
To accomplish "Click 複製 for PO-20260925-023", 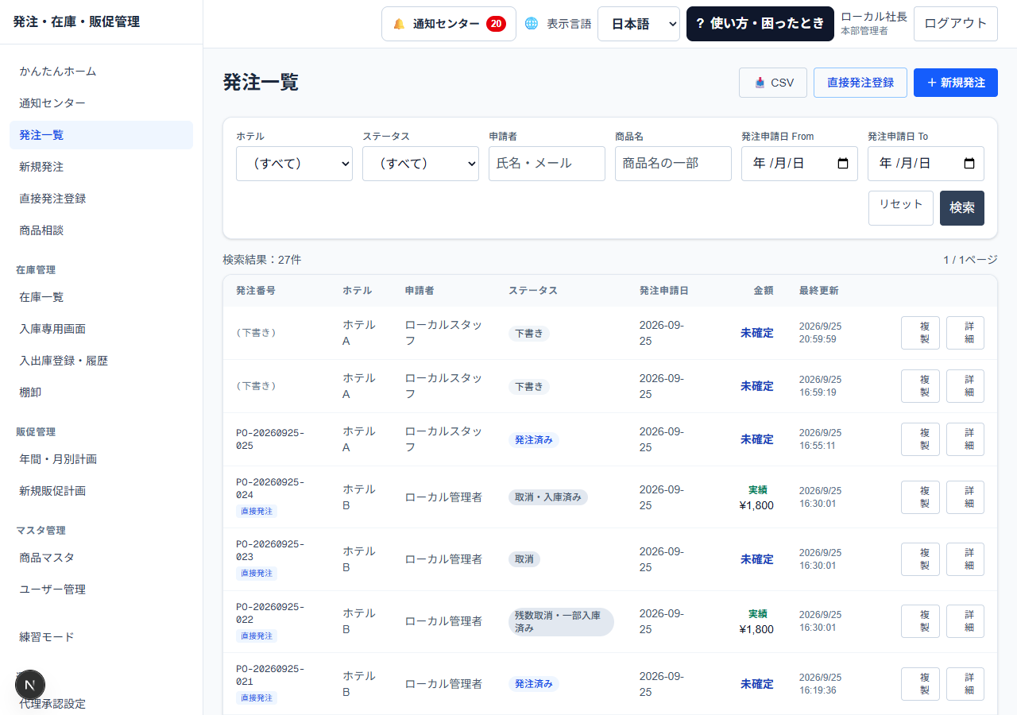I will coord(920,559).
